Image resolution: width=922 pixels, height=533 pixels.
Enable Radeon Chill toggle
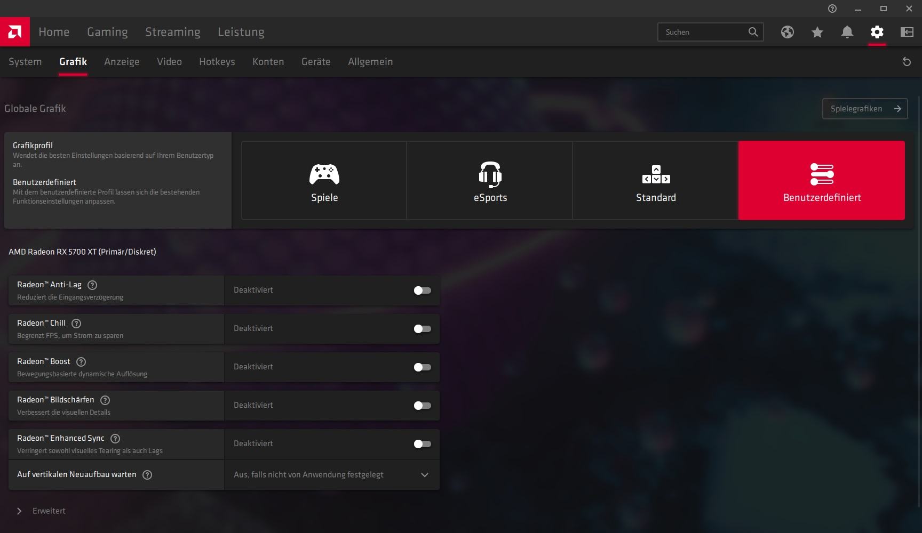coord(422,329)
